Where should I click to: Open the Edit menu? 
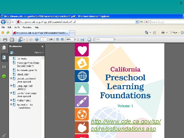(x=9, y=27)
